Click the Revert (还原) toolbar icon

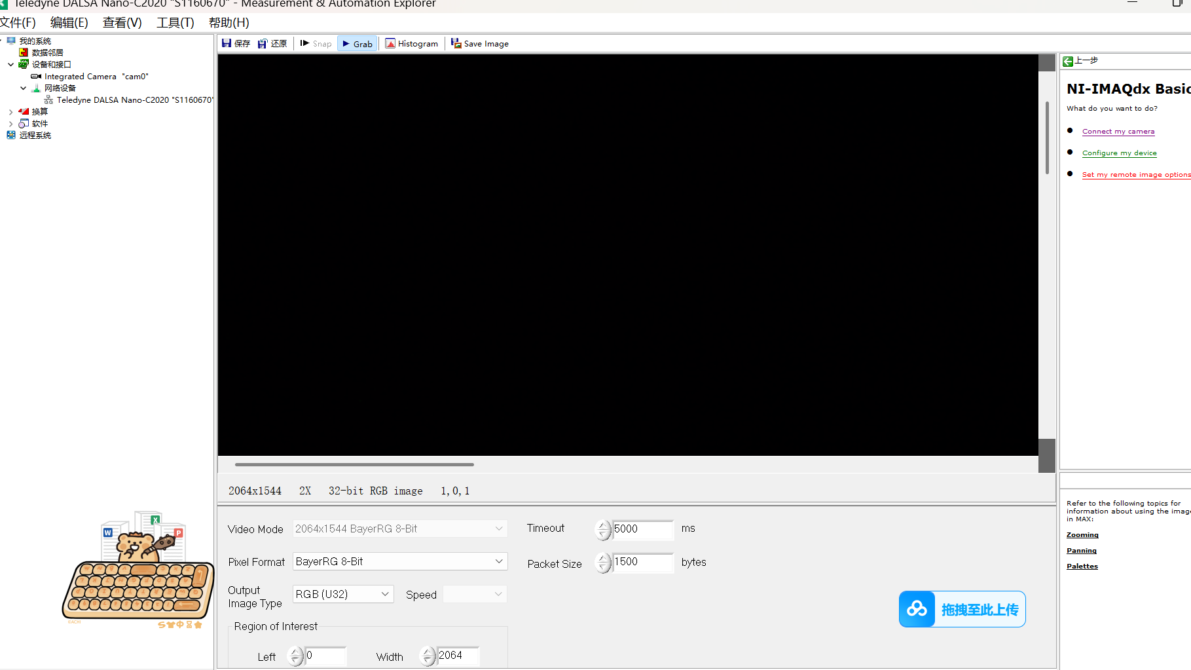pyautogui.click(x=263, y=43)
